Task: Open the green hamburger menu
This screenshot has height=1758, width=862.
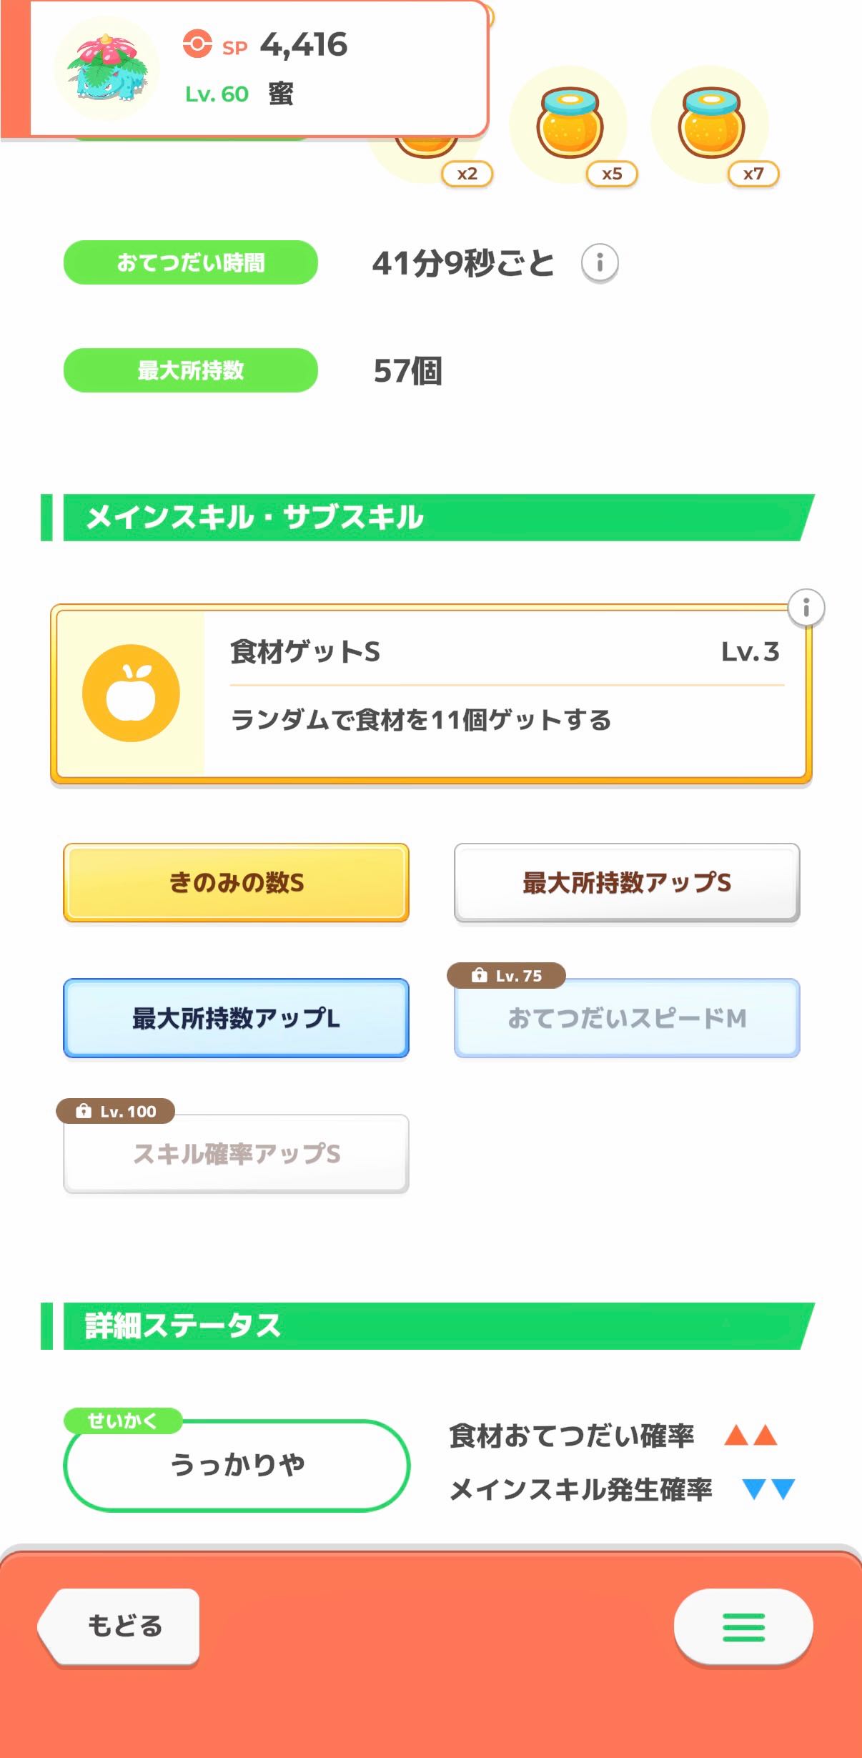Action: coord(743,1627)
